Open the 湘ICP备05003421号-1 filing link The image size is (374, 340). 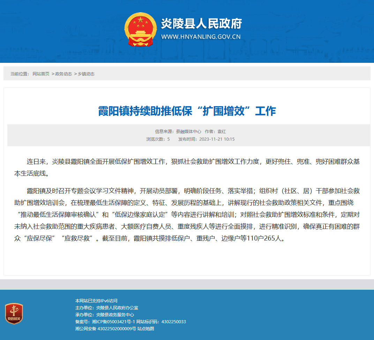click(x=113, y=321)
